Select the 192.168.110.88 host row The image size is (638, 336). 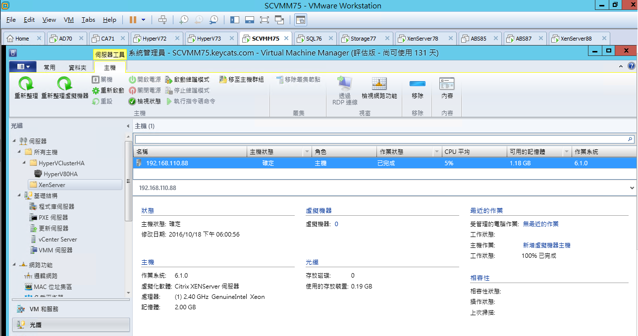[x=384, y=163]
